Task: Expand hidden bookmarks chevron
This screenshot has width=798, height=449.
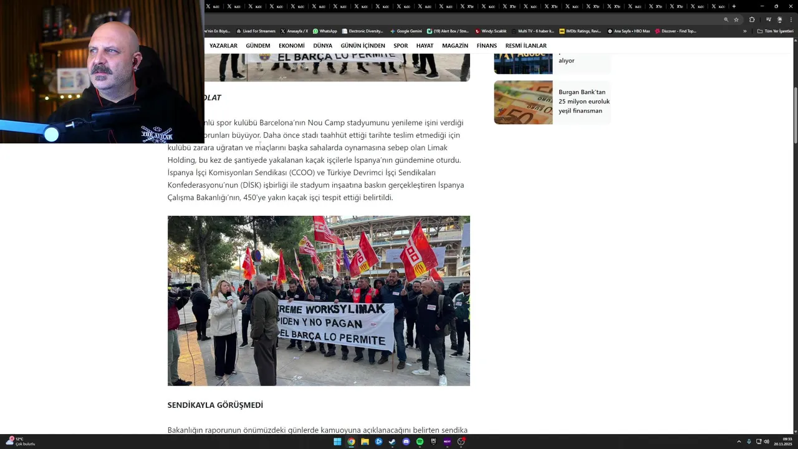Action: coord(744,31)
